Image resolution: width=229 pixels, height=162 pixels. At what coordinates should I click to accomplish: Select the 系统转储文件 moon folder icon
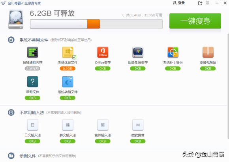[x=68, y=81]
